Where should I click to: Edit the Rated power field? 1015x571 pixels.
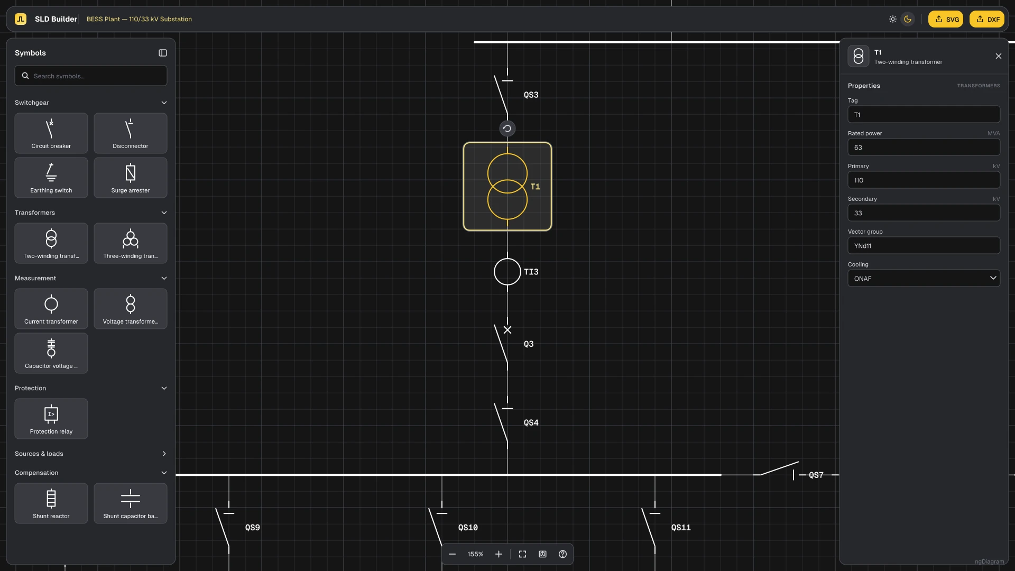tap(924, 148)
